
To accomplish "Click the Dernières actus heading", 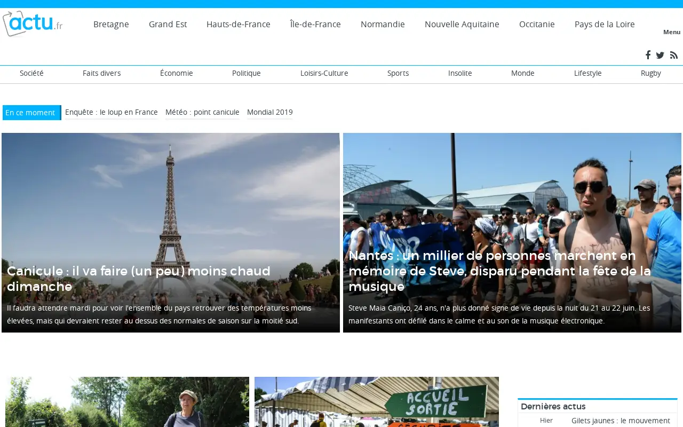I will pyautogui.click(x=553, y=406).
